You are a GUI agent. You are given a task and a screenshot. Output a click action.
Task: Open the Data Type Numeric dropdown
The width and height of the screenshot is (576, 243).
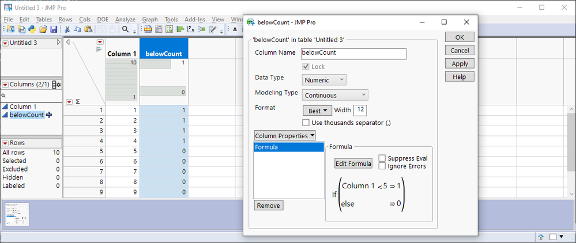pyautogui.click(x=324, y=79)
